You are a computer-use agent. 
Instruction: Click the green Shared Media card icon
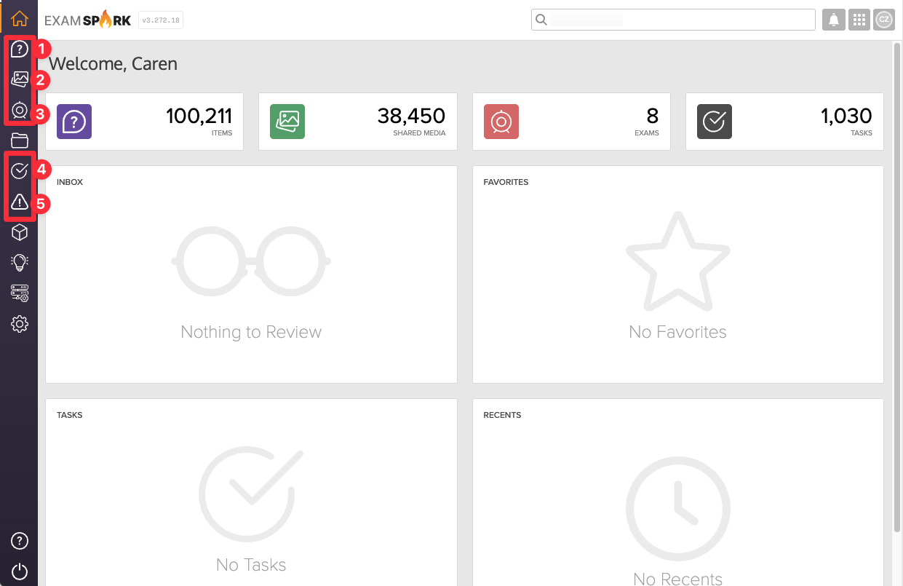[287, 122]
